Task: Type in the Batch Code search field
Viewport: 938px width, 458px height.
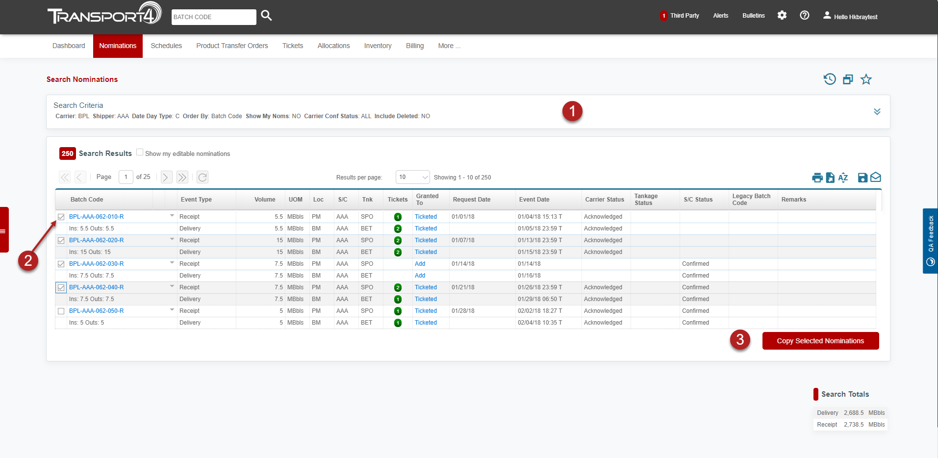Action: click(x=213, y=17)
